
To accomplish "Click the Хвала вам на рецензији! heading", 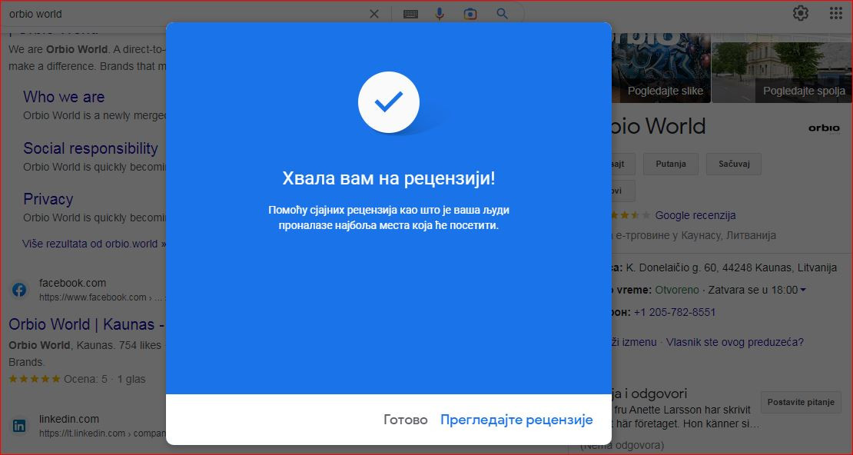I will point(388,178).
